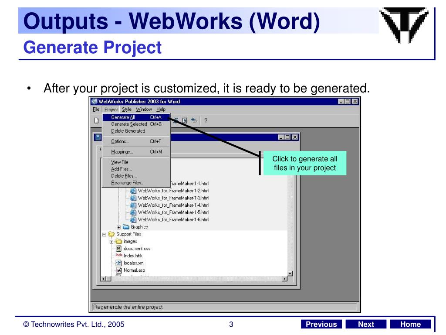The height and width of the screenshot is (335, 446).
Task: Select WebWorks_for_FrameMaker-1-6.html file name
Action: (173, 220)
